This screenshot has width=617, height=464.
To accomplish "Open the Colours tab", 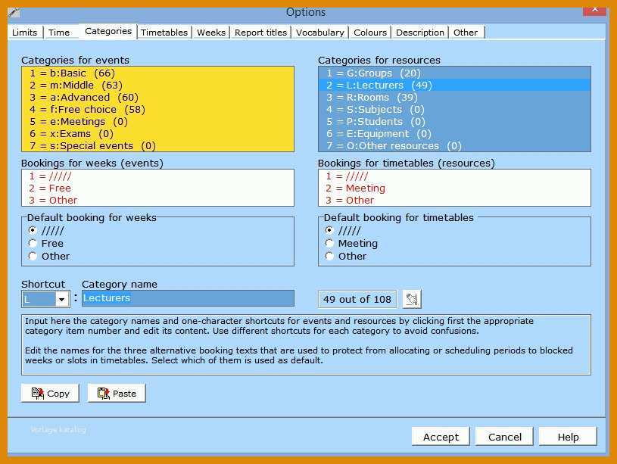I will coord(370,33).
